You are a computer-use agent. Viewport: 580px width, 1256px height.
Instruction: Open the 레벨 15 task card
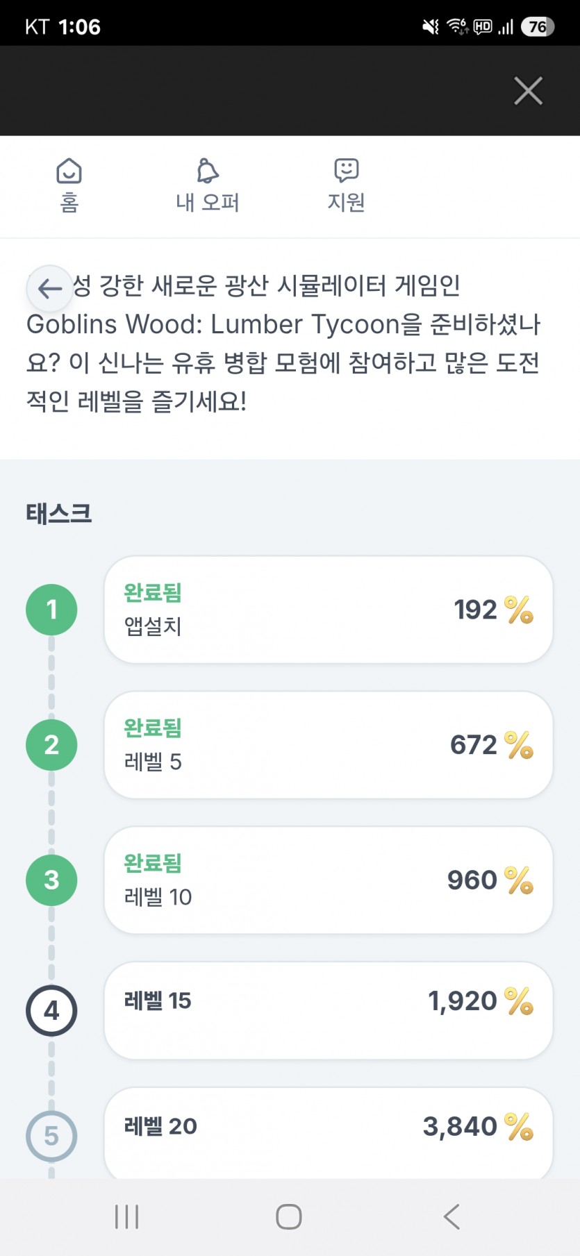(x=329, y=1010)
